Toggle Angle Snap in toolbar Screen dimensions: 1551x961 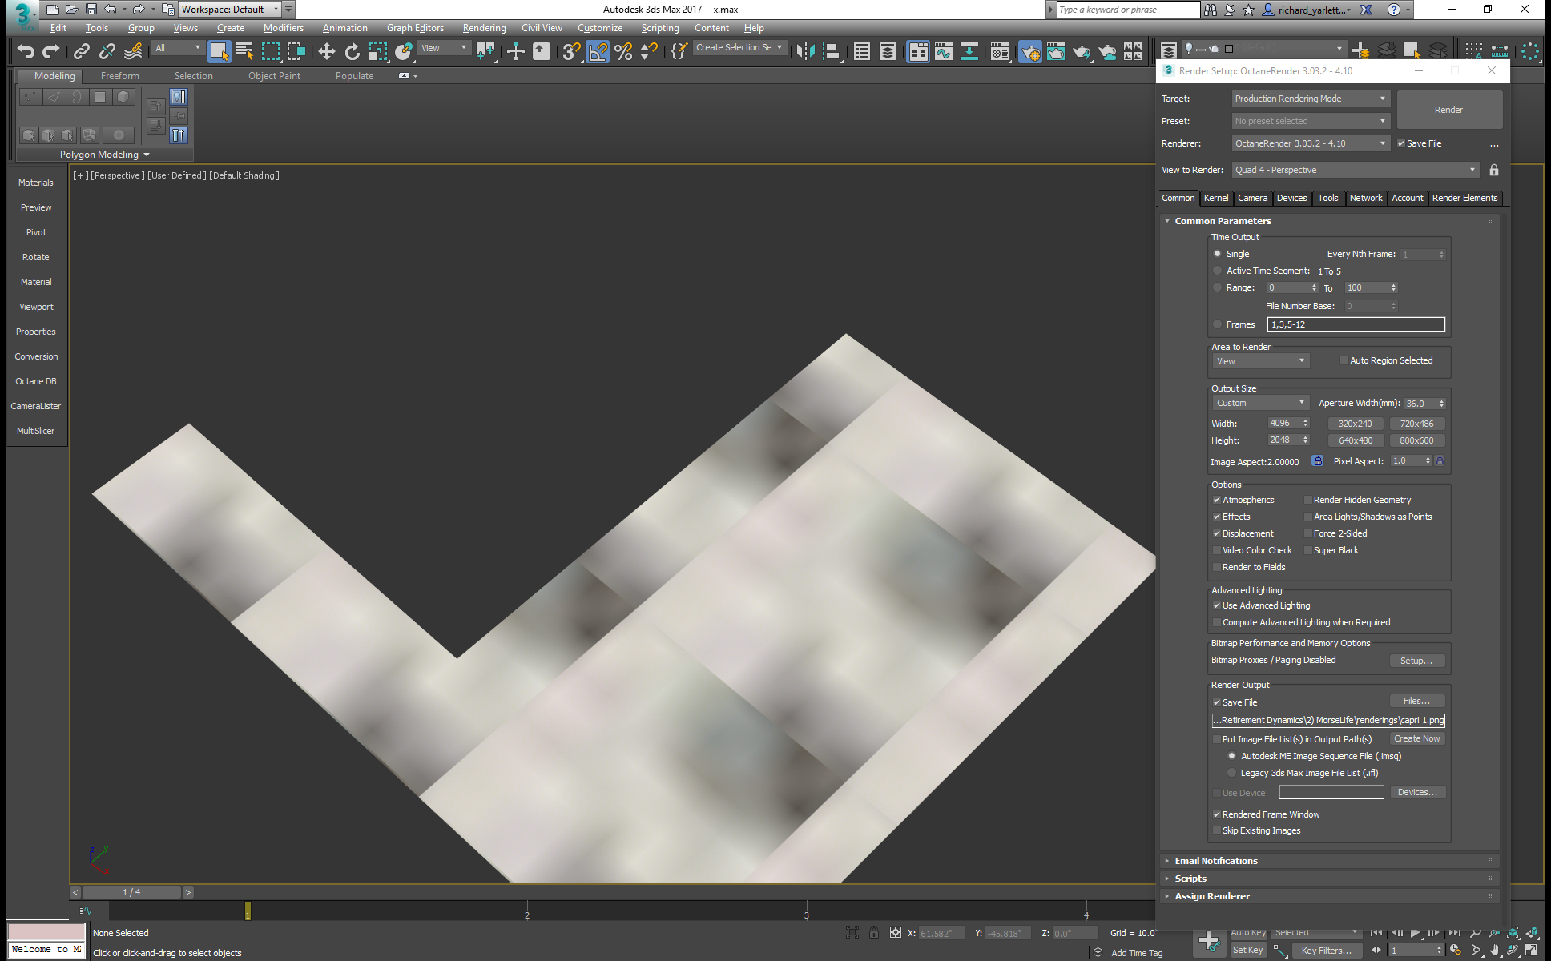click(x=598, y=51)
